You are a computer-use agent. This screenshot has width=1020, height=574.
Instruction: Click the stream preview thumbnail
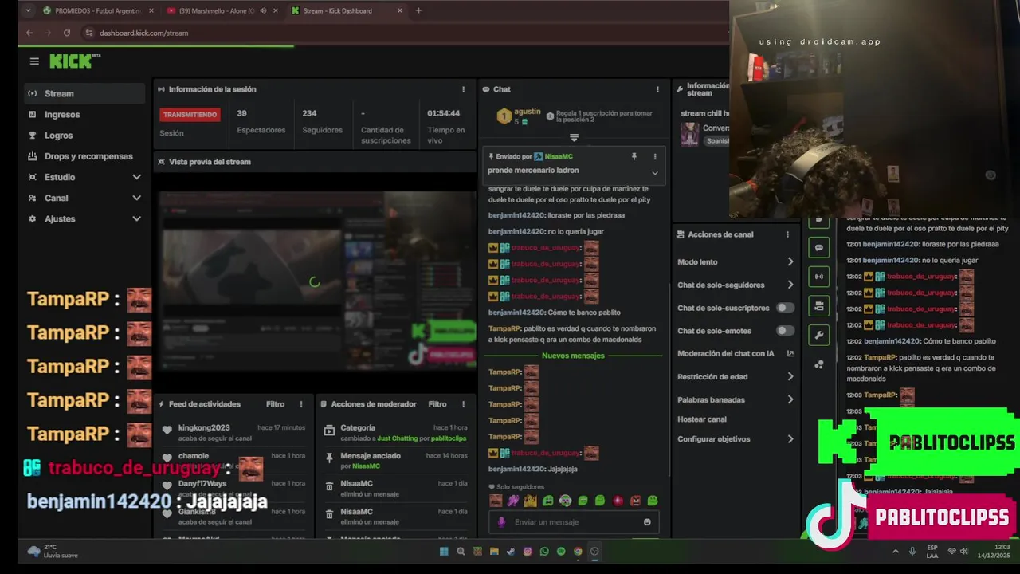point(316,281)
